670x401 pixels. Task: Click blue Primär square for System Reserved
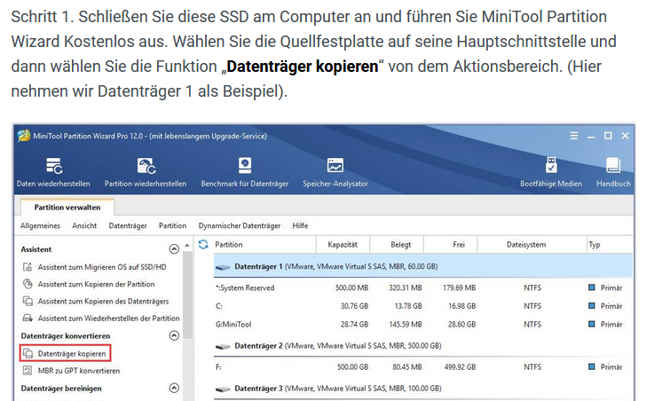pos(592,287)
